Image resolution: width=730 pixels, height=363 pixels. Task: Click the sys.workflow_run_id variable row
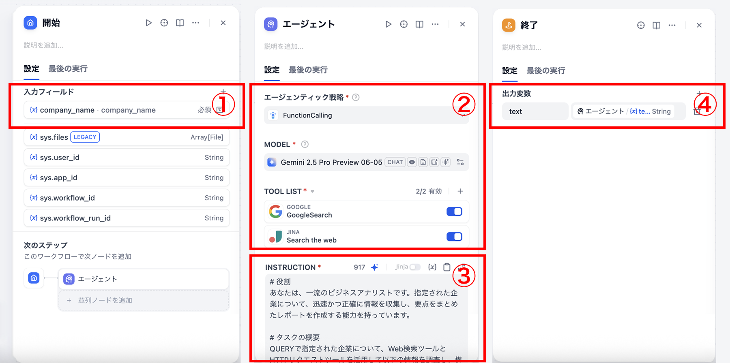[x=127, y=218]
